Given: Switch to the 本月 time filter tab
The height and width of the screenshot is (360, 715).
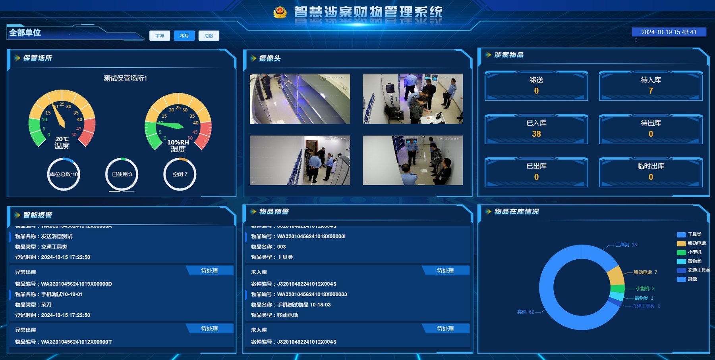Looking at the screenshot, I should point(184,36).
